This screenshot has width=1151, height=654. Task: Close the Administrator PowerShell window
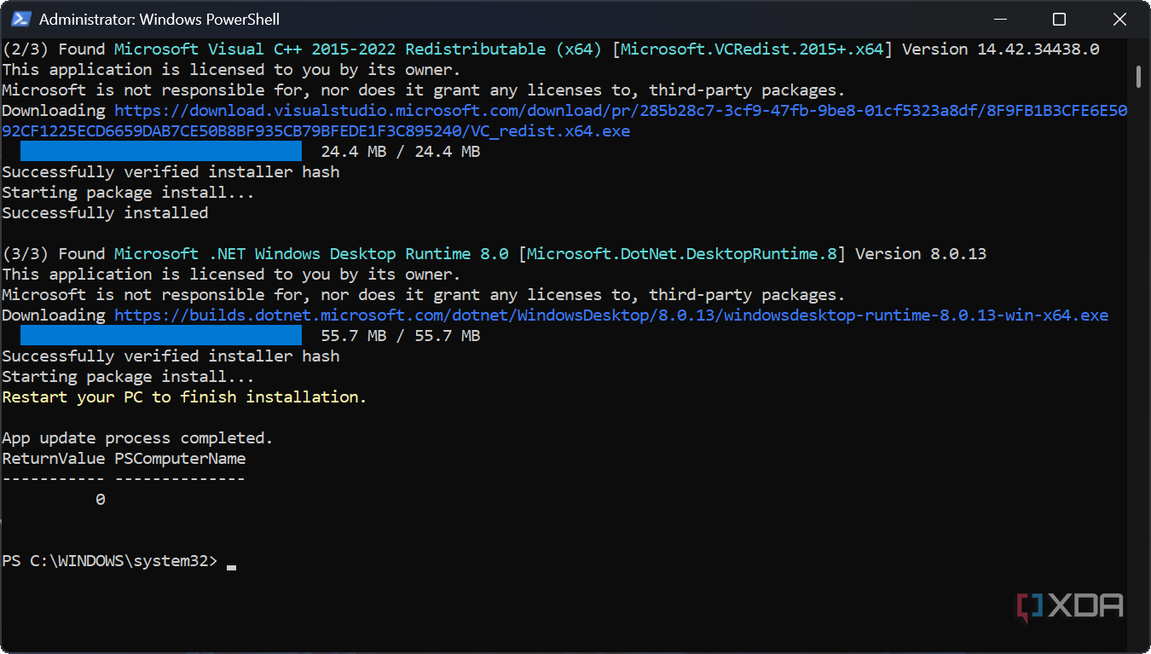1119,19
